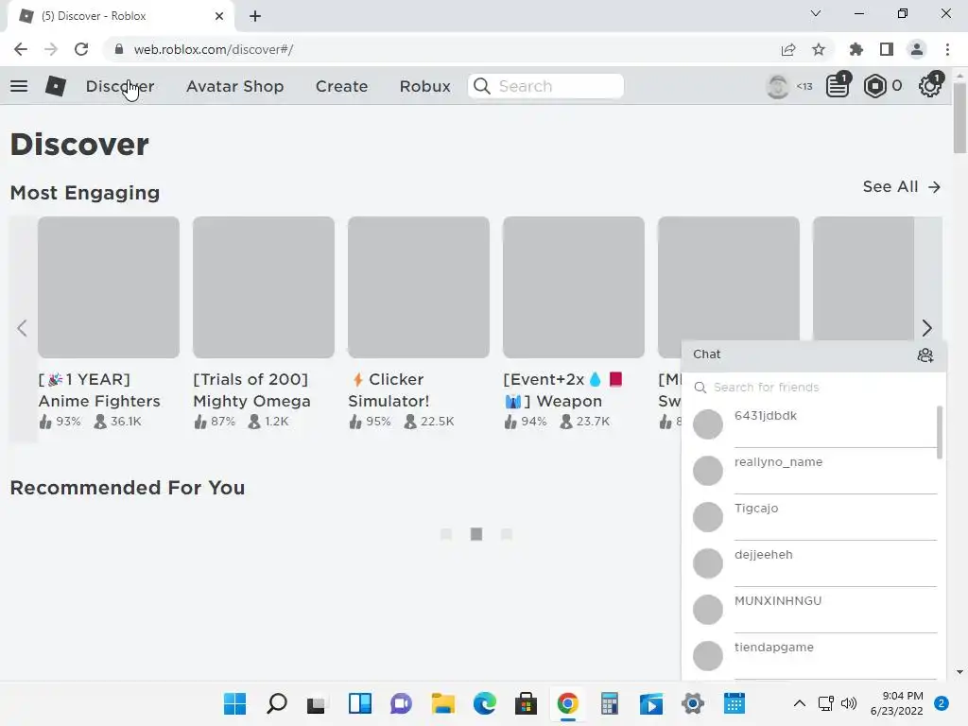Open the profile avatar icon in the header

click(x=777, y=86)
